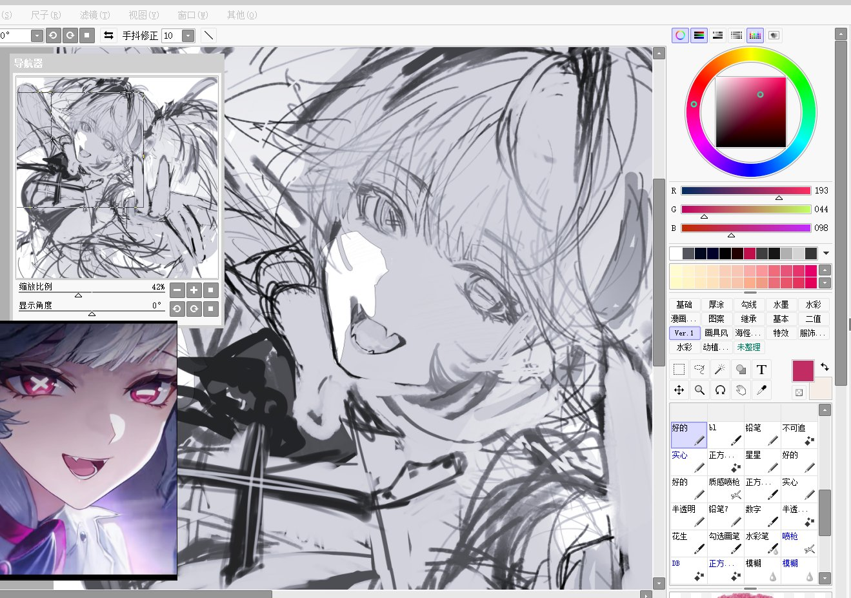Switch to the 画具风 brush group tab

(716, 333)
